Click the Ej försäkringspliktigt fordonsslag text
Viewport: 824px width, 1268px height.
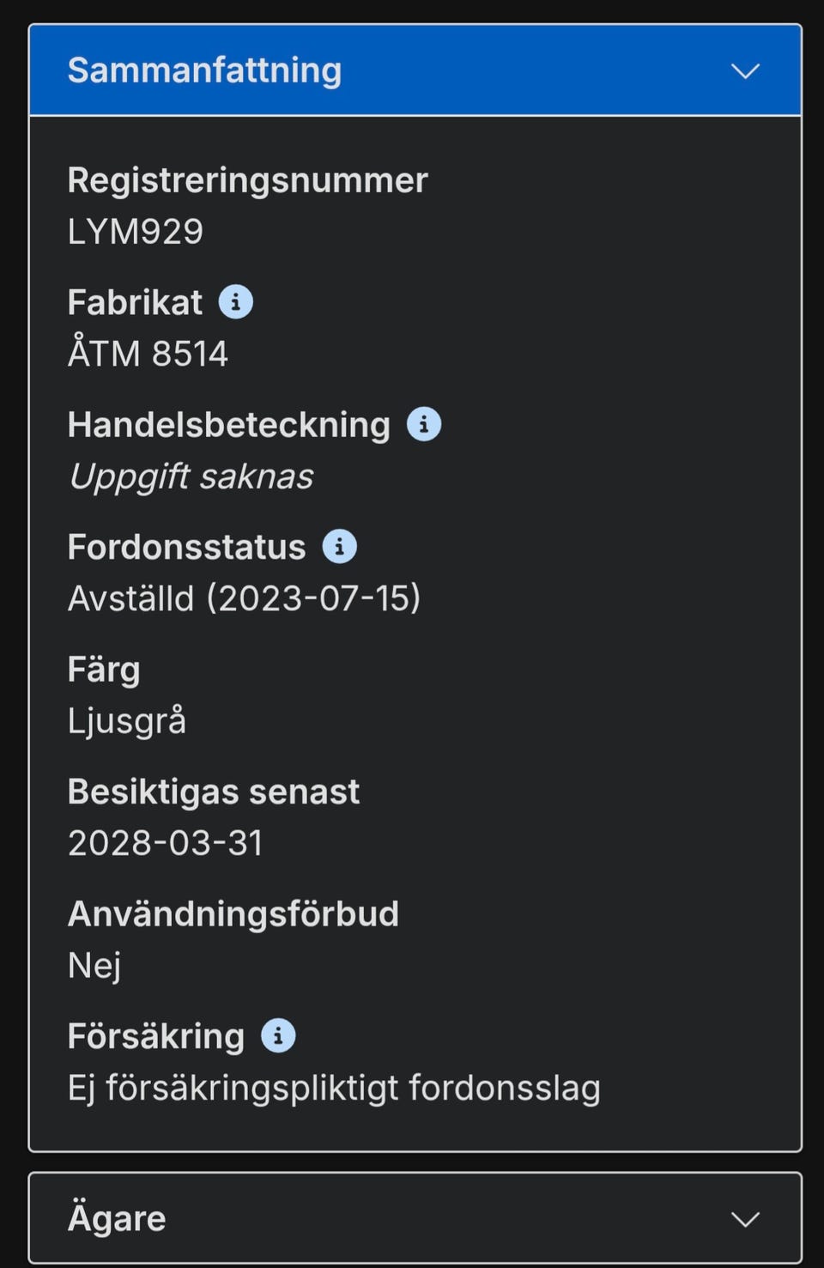point(334,1088)
